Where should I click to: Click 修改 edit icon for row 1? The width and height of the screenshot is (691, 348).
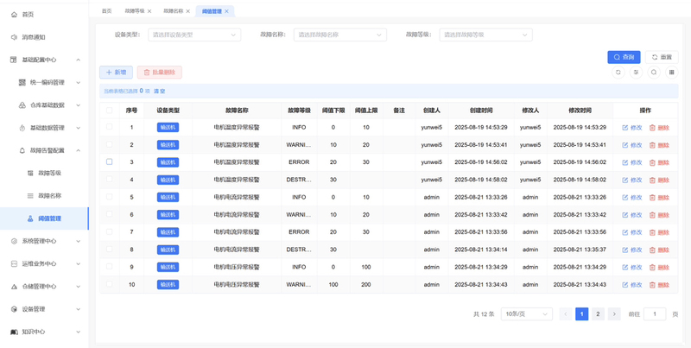pos(624,128)
